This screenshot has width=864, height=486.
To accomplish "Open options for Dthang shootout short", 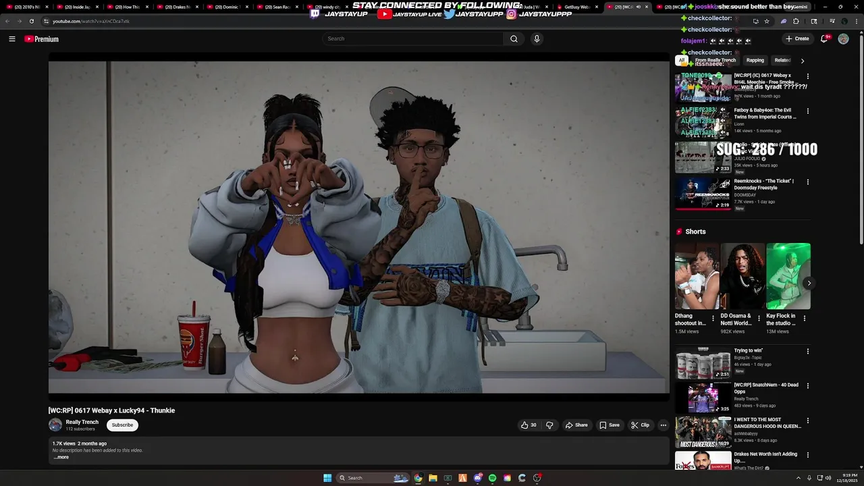I will pyautogui.click(x=713, y=318).
